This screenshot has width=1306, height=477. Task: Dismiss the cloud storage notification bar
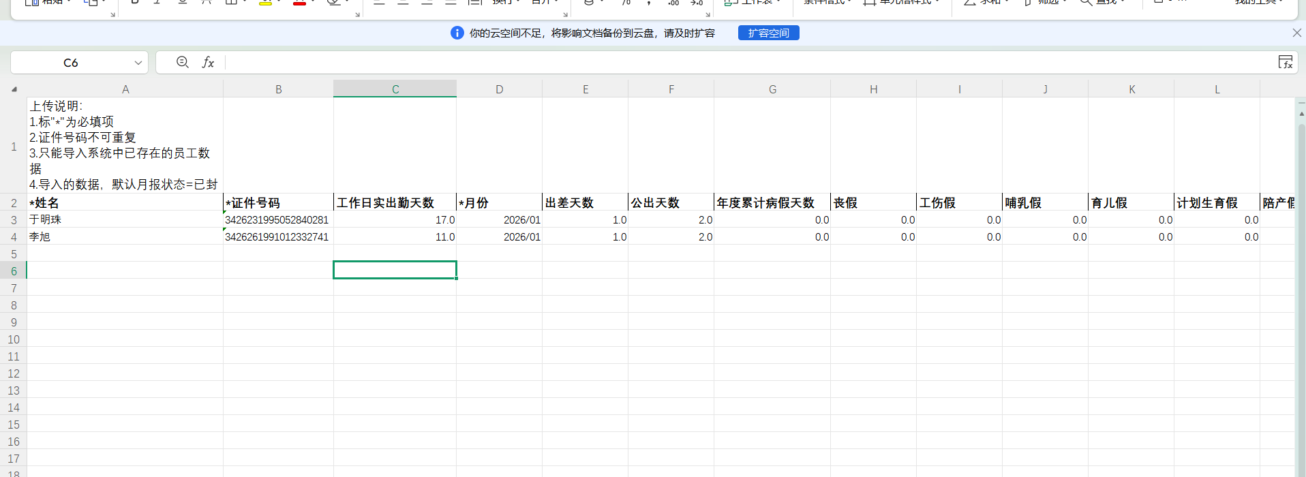[1296, 33]
